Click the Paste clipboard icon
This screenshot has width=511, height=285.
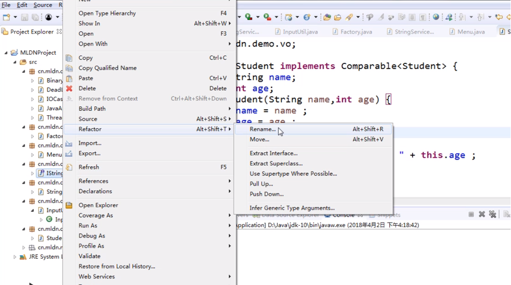[x=69, y=78]
